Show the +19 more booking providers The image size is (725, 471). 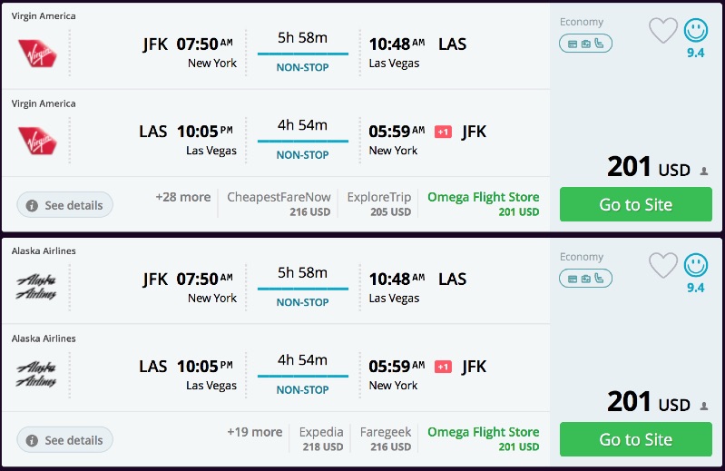tap(254, 432)
